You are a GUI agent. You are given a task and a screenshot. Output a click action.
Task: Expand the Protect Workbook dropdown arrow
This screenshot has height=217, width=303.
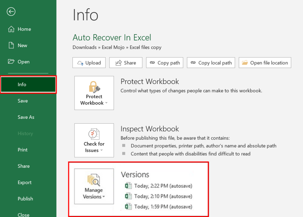(x=106, y=103)
